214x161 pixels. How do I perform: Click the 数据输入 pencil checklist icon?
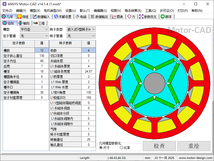pyautogui.click(x=34, y=17)
